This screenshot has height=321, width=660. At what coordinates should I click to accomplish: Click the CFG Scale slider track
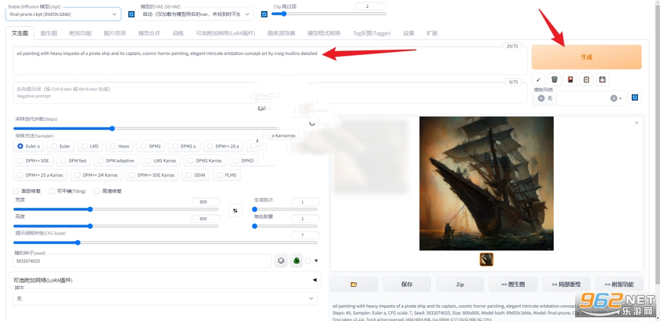point(166,242)
